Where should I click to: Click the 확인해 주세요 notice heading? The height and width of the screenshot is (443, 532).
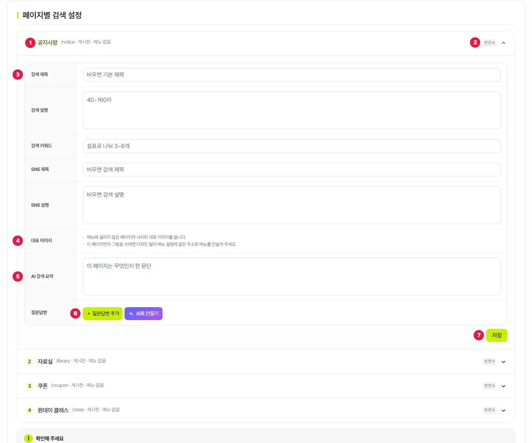point(50,439)
